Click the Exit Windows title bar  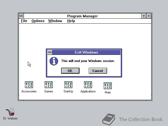(x=86, y=52)
